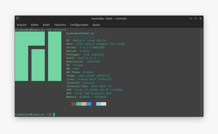Click the typed 'neofetch' command
Screen dimensions: 218x134
point(60,30)
